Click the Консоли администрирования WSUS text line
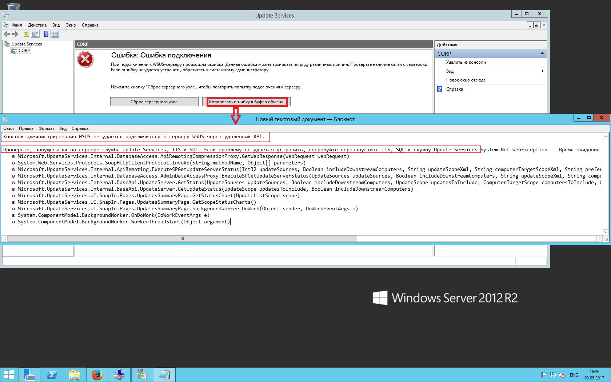The height and width of the screenshot is (382, 611). point(134,137)
